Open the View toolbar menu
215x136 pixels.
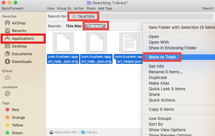pos(51,8)
